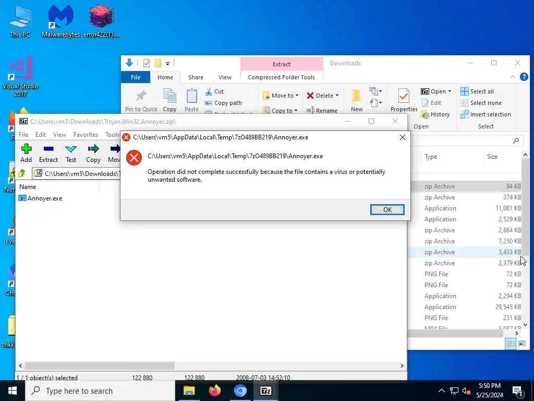Switch to the View tab in Explorer
Viewport: 534px width, 401px height.
tap(225, 77)
